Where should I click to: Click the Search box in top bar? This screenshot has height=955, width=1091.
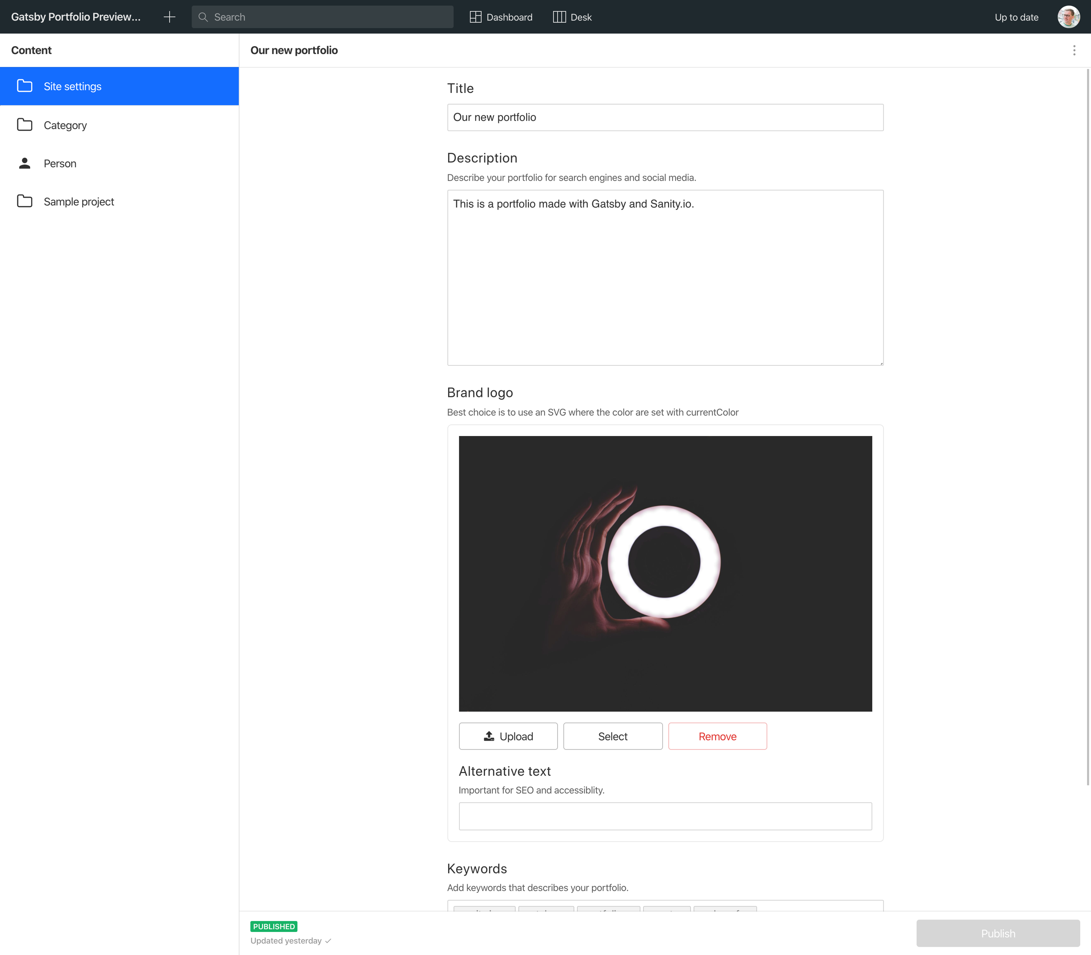[330, 17]
